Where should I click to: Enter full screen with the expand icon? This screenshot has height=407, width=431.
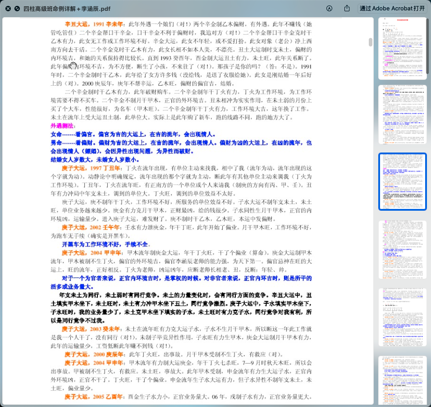click(17, 9)
